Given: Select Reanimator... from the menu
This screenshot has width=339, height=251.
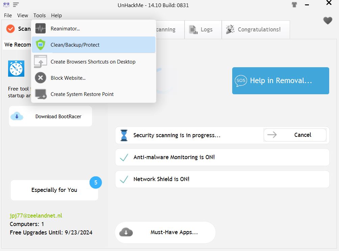Looking at the screenshot, I should (94, 28).
